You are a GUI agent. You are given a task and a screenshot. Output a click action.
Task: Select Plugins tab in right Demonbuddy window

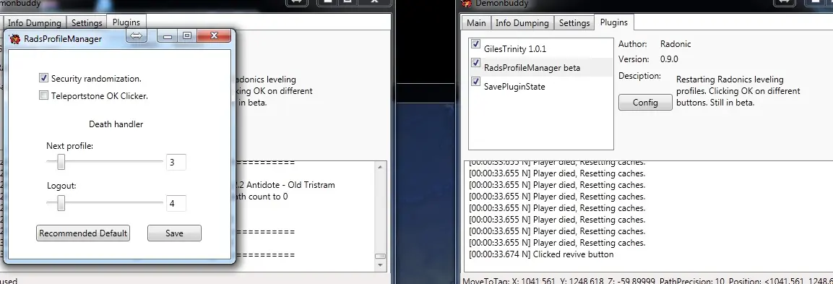point(613,22)
